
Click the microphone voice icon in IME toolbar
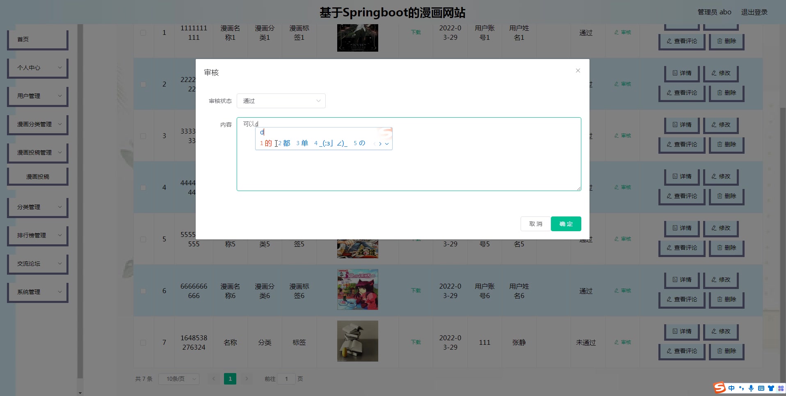[751, 388]
